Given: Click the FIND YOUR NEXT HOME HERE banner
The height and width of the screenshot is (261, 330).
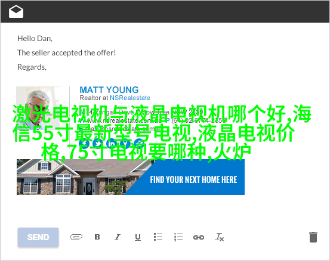Looking at the screenshot, I should coord(193,180).
